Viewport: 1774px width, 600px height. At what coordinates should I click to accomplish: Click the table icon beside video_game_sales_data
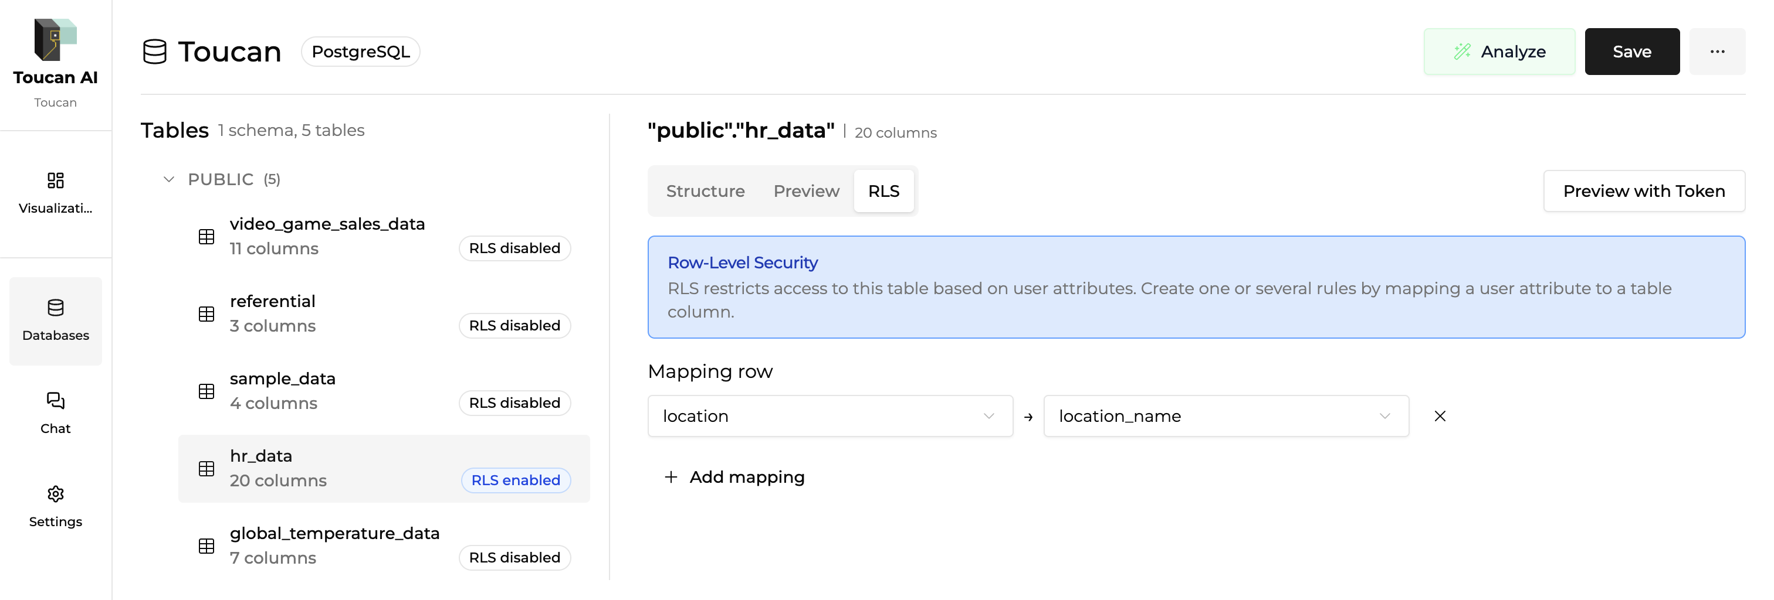coord(206,237)
